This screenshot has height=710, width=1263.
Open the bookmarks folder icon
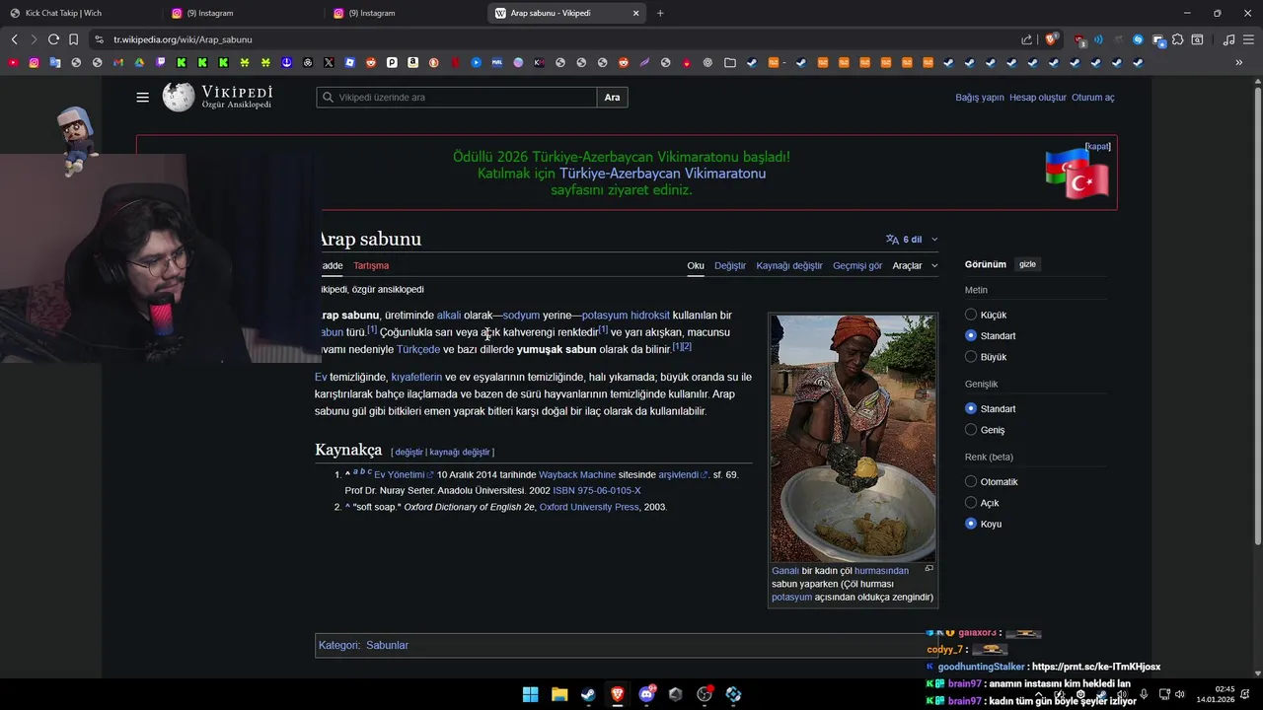coord(729,62)
